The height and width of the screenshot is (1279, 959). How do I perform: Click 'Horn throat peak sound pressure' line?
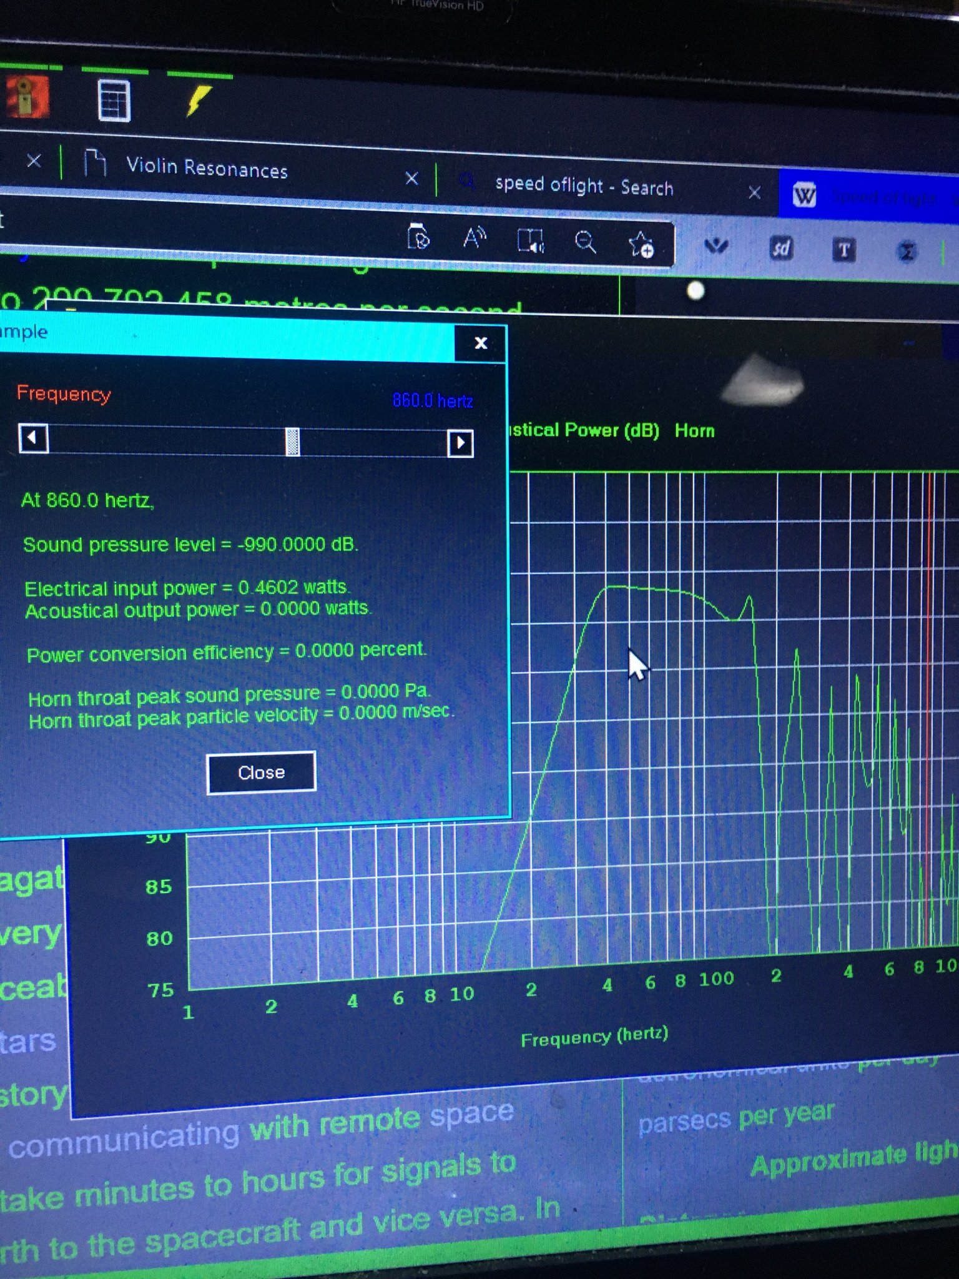coord(230,694)
